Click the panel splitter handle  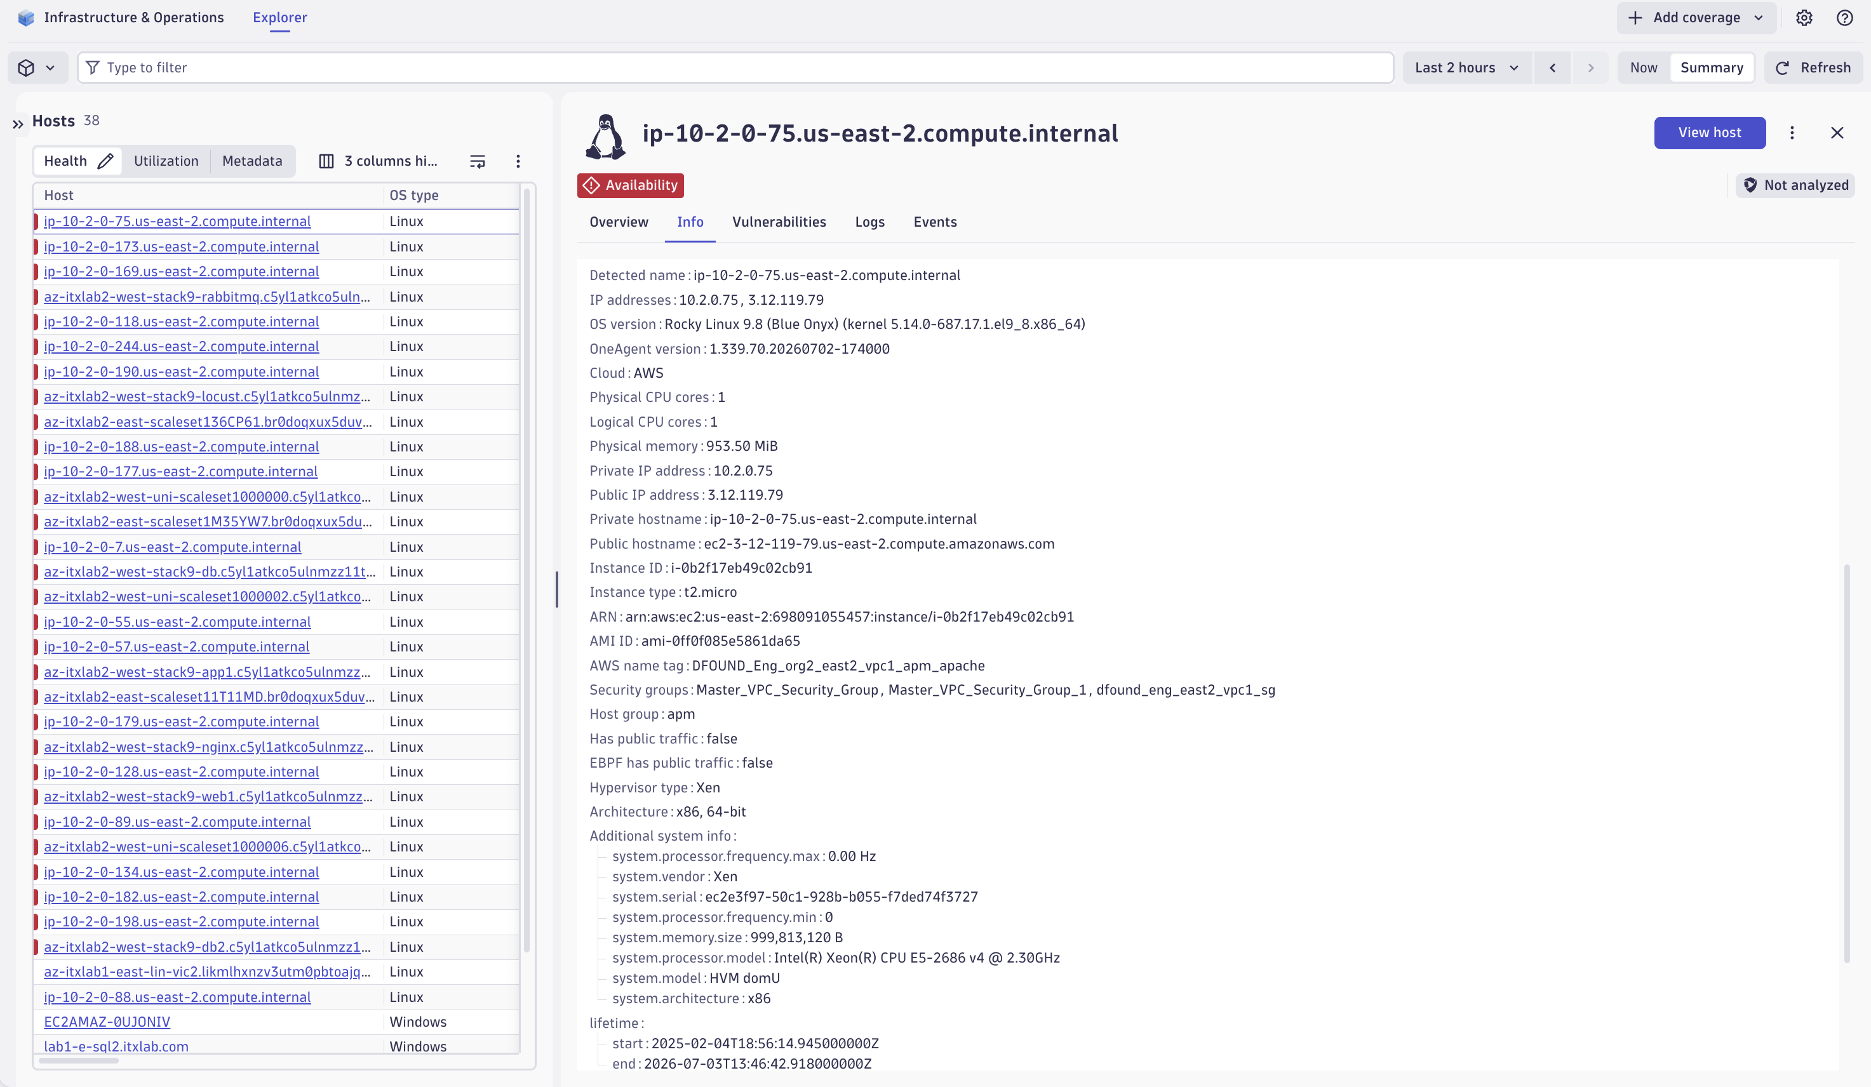click(557, 589)
